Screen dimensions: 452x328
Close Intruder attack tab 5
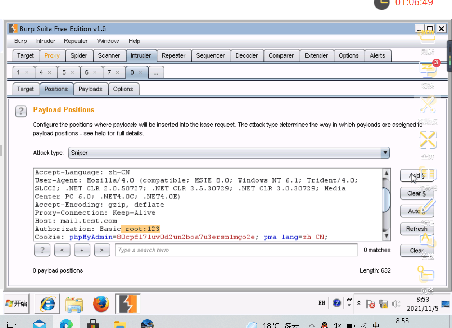pos(72,72)
